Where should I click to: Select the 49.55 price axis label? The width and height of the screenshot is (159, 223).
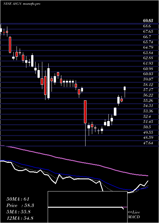point(148,133)
